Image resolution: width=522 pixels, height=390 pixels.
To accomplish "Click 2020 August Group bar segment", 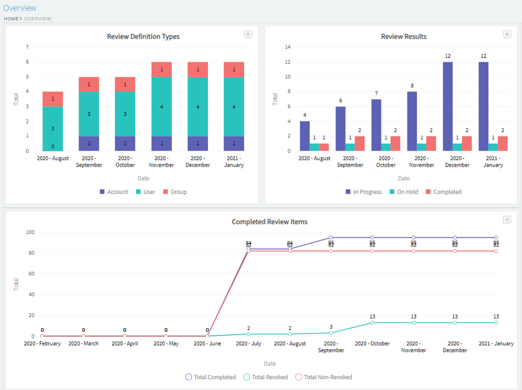I will pos(53,99).
